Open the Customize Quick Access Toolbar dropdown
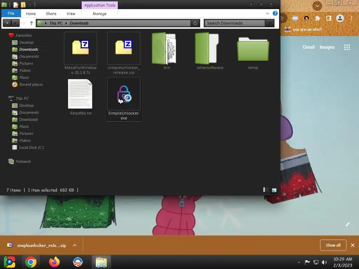 [x=30, y=5]
